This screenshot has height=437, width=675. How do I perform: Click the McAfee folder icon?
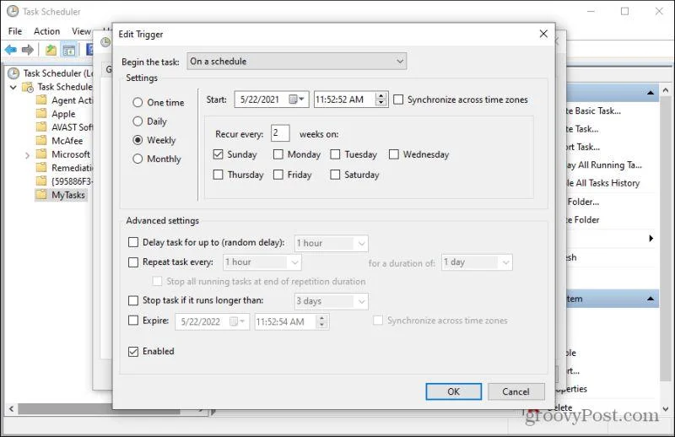(41, 140)
